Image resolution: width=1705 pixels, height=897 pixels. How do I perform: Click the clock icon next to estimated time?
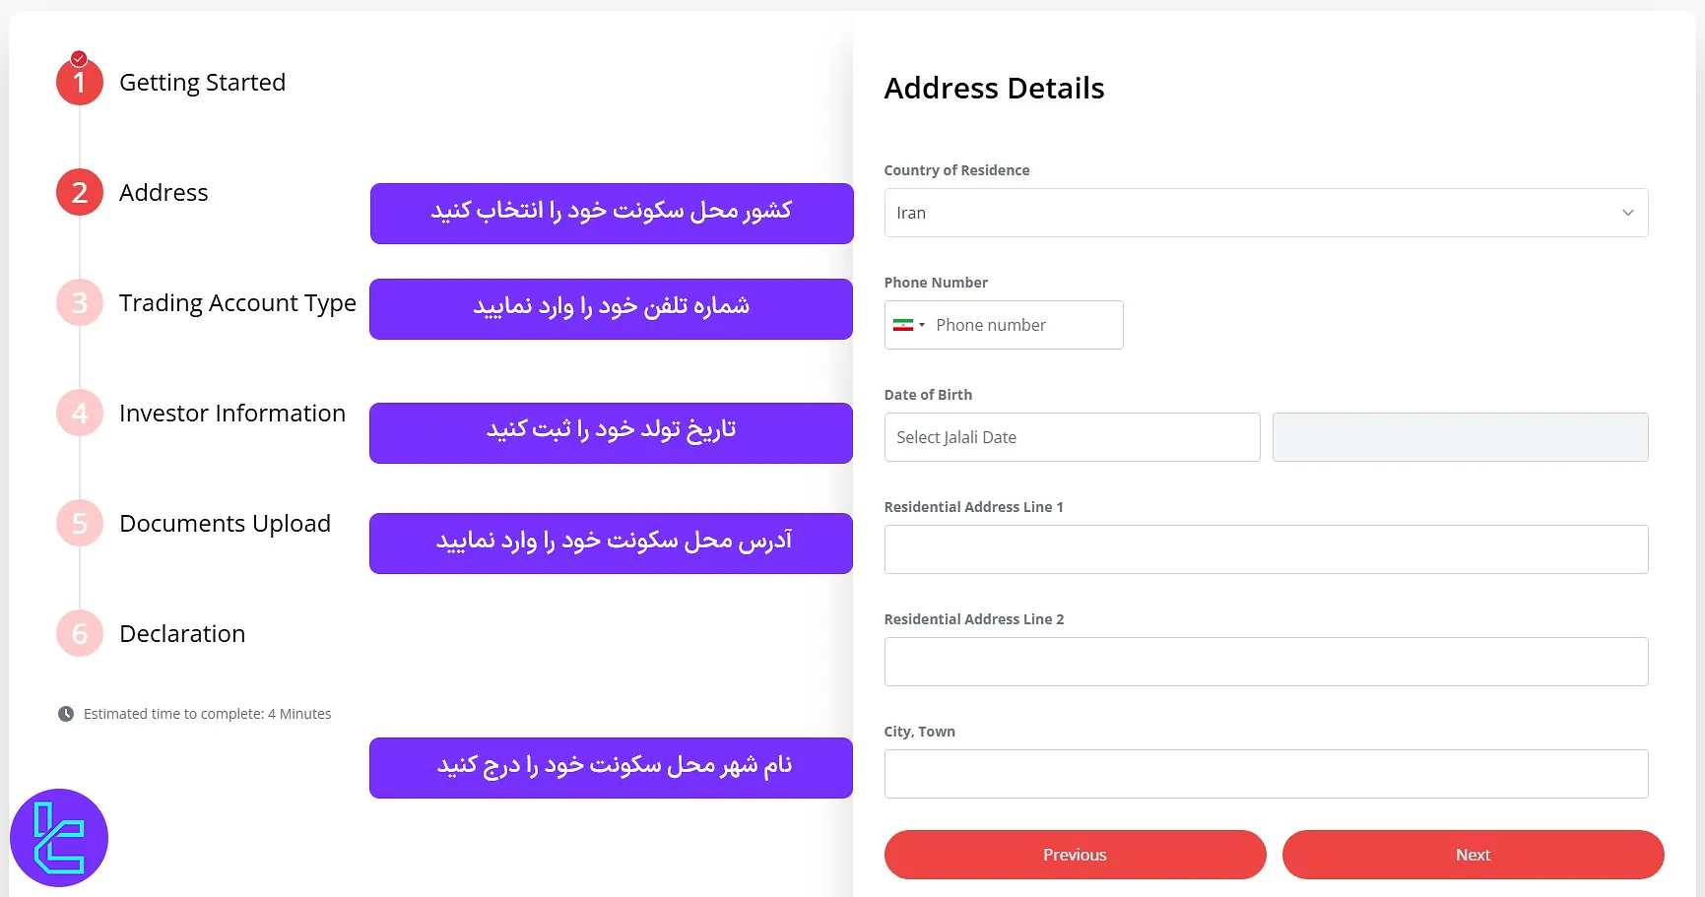pos(65,713)
